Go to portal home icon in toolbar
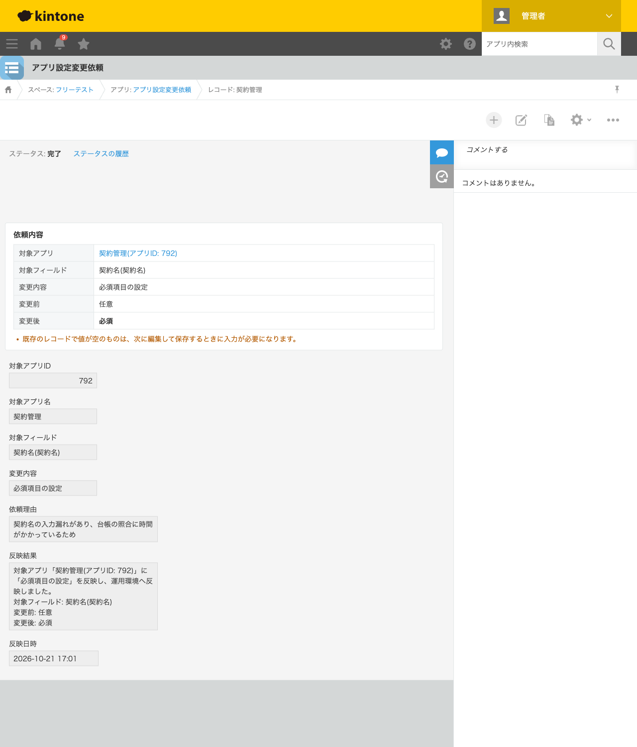This screenshot has width=637, height=747. tap(36, 44)
